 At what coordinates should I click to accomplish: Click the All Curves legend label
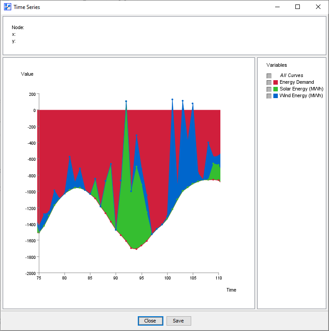coord(292,76)
